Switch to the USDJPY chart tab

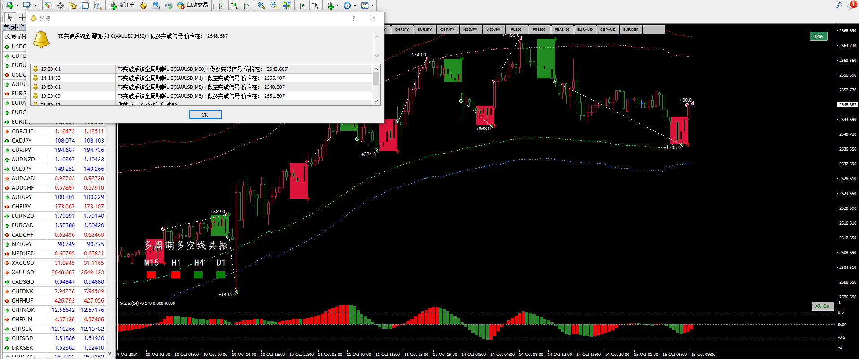click(x=493, y=30)
